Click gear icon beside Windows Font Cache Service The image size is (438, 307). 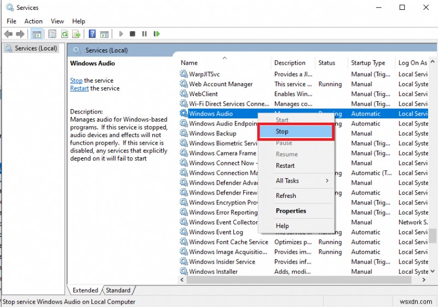(183, 241)
